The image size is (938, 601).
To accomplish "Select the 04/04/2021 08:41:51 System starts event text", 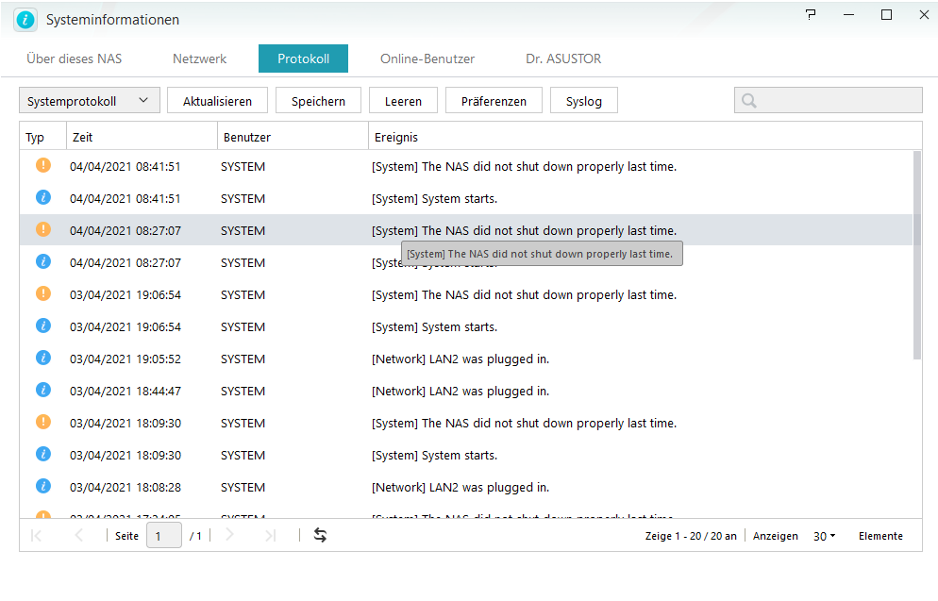I will click(x=434, y=198).
